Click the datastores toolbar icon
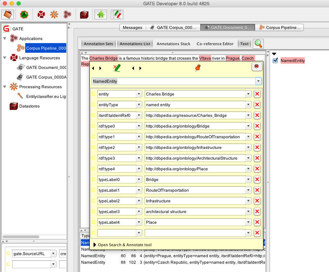This screenshot has height=272, width=329. (x=84, y=14)
